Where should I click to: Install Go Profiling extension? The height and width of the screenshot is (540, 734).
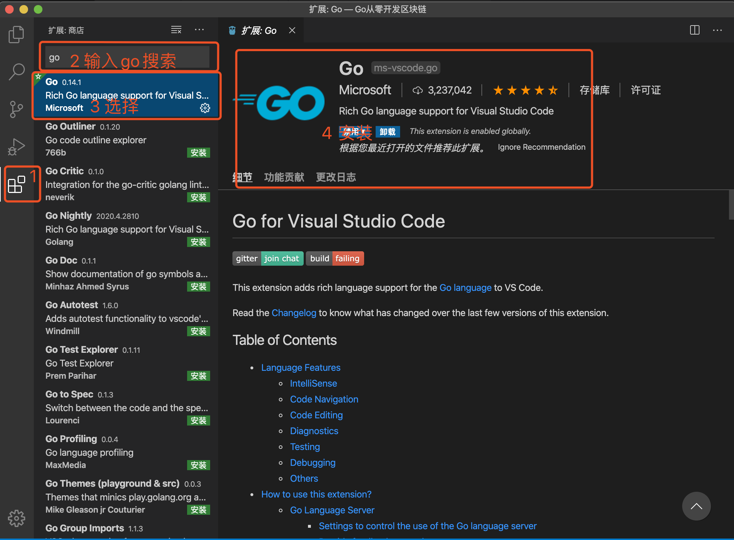click(199, 465)
